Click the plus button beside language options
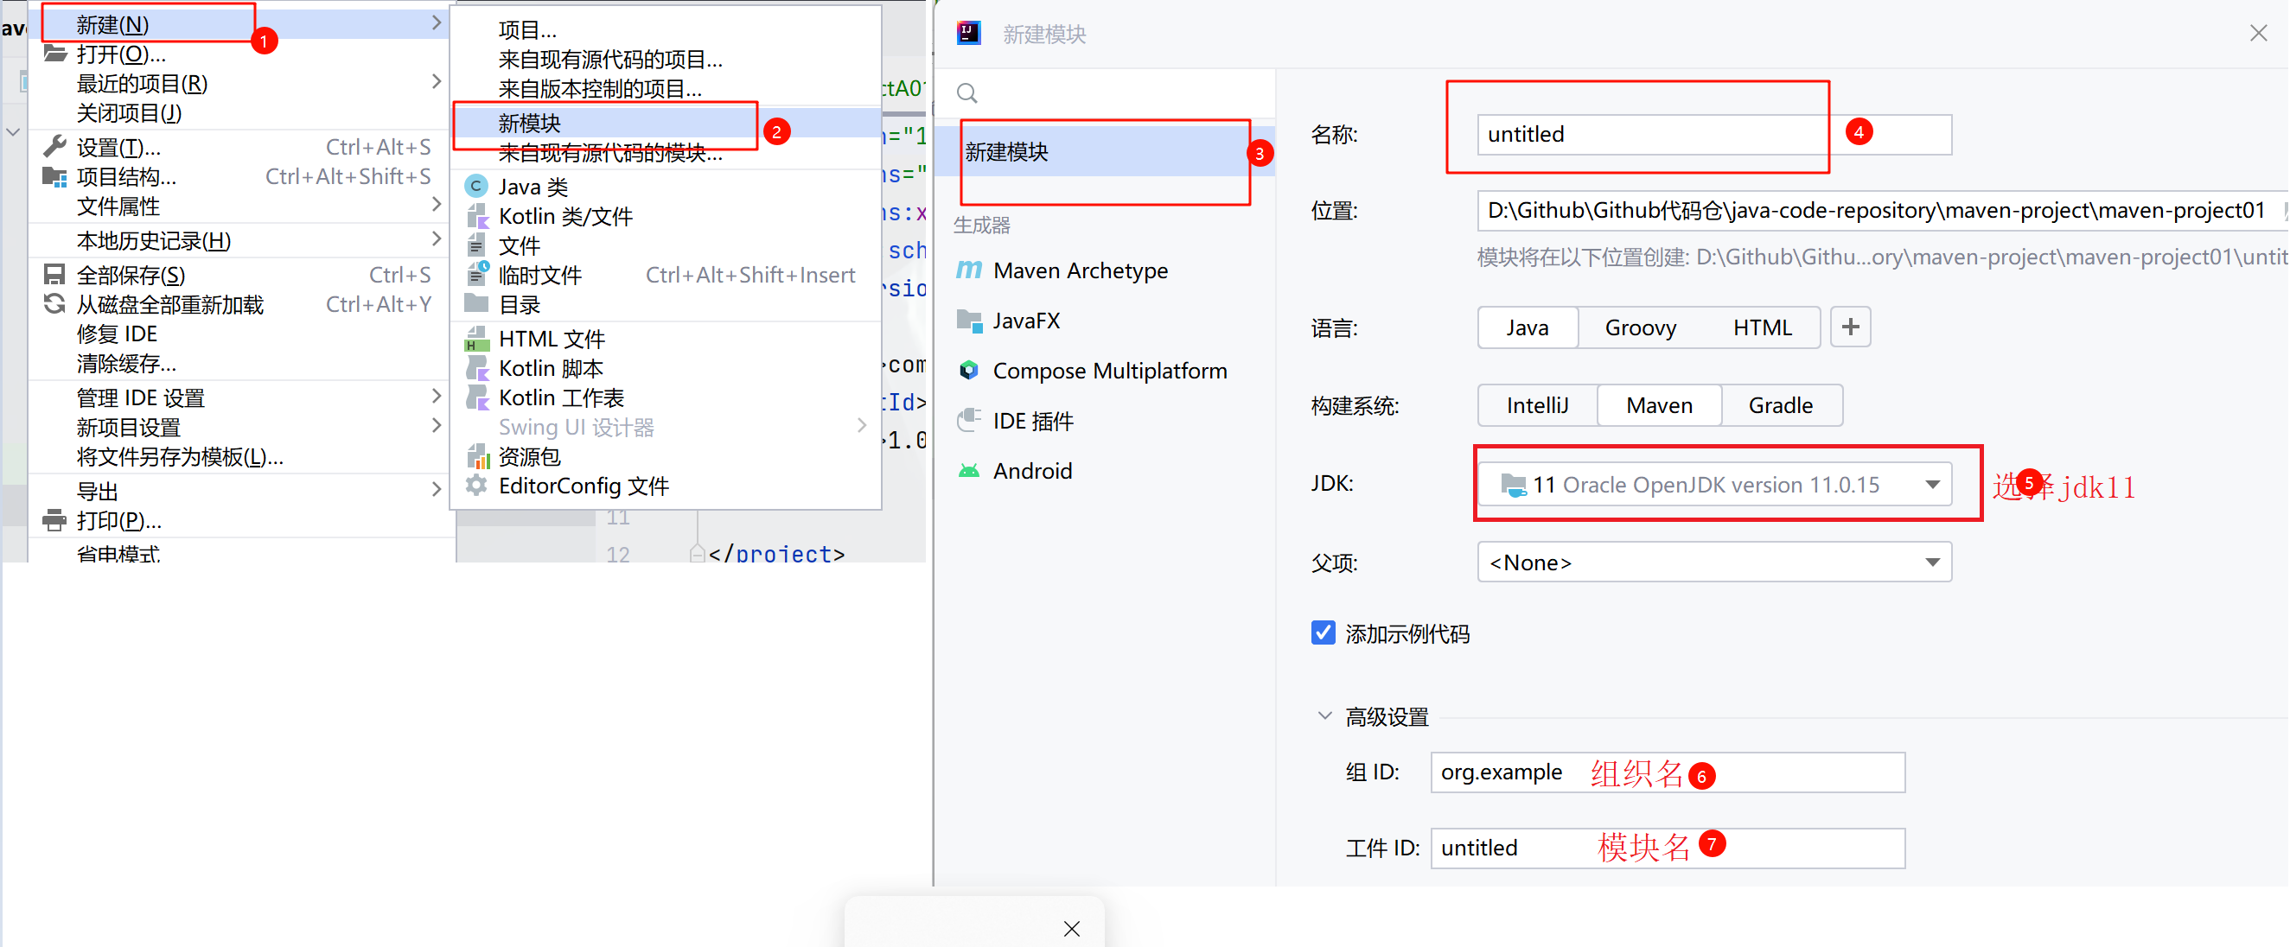The width and height of the screenshot is (2290, 947). (1850, 327)
